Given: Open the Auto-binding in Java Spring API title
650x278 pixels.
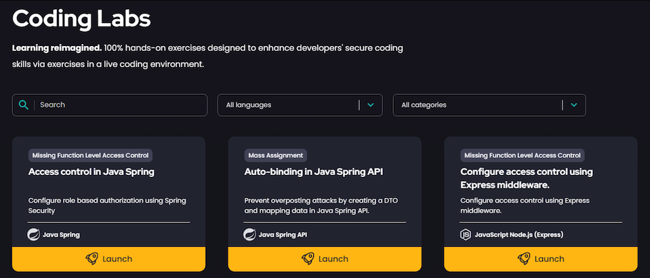Looking at the screenshot, I should (314, 172).
